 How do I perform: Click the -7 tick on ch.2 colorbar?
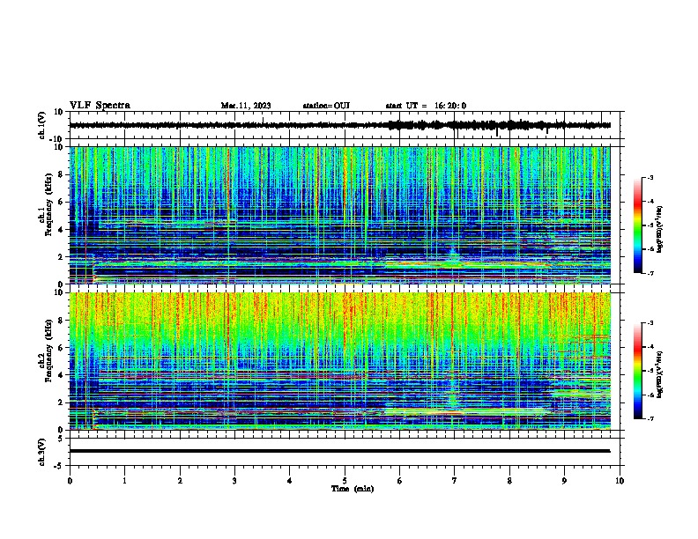(650, 418)
